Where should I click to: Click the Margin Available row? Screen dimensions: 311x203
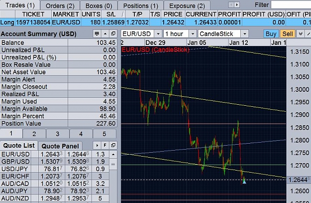[x=59, y=109]
